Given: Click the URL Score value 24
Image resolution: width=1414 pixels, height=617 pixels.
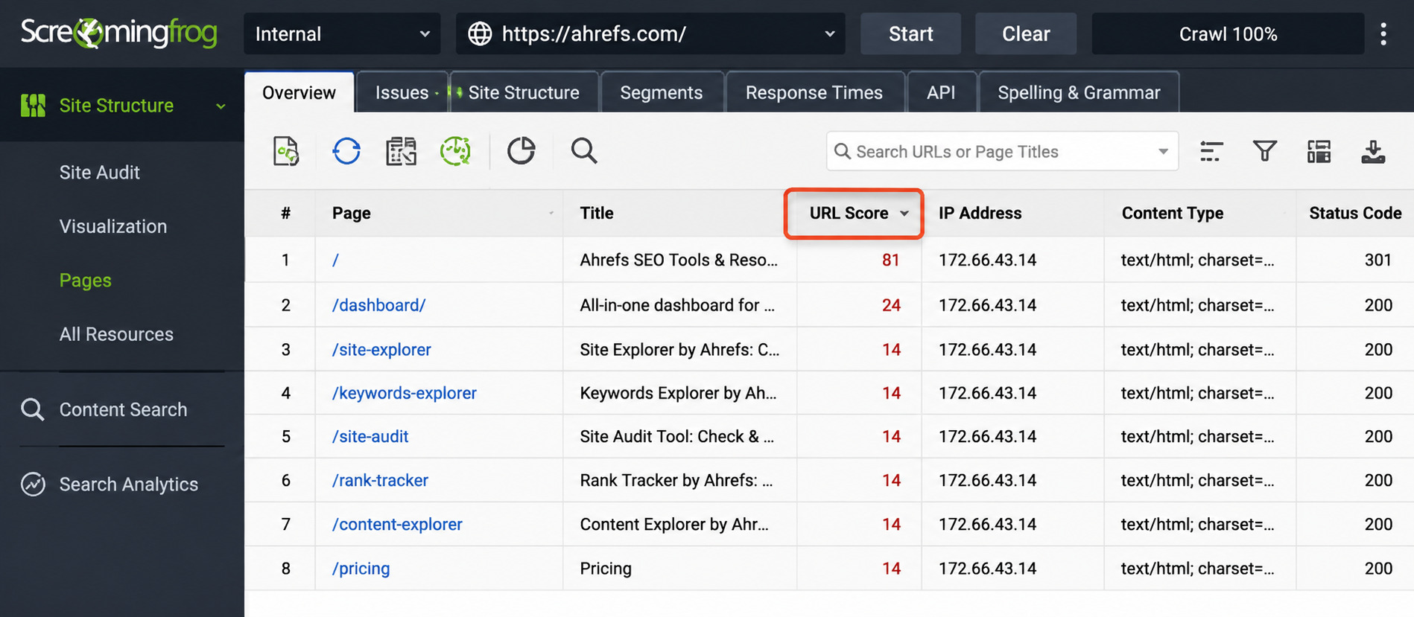Looking at the screenshot, I should click(891, 305).
